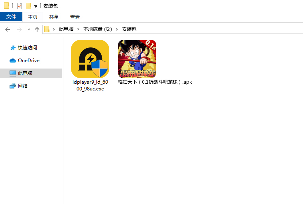Select OneDrive in the navigation pane
The image size is (303, 204).
[x=28, y=61]
